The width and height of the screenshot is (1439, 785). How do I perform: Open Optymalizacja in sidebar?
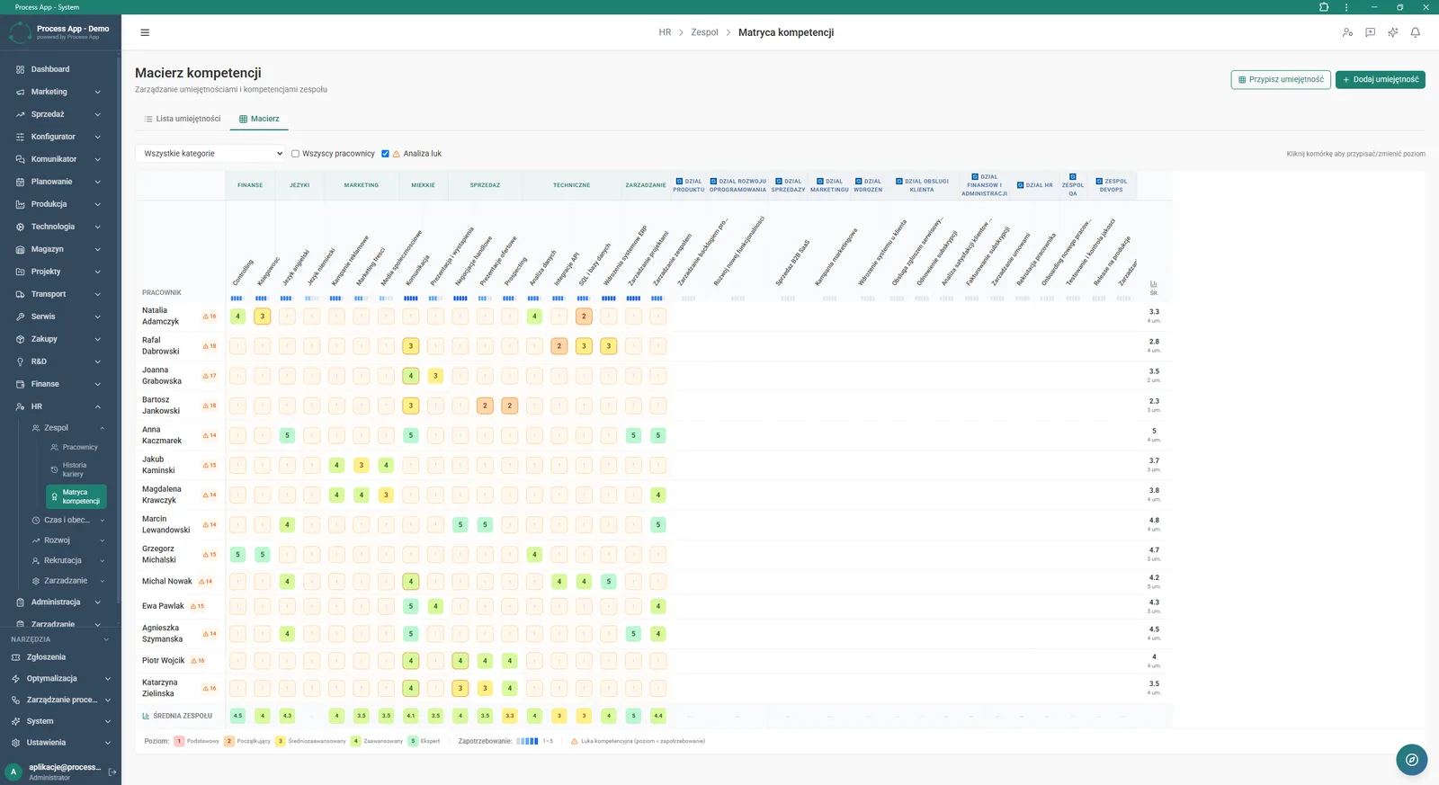tap(59, 679)
